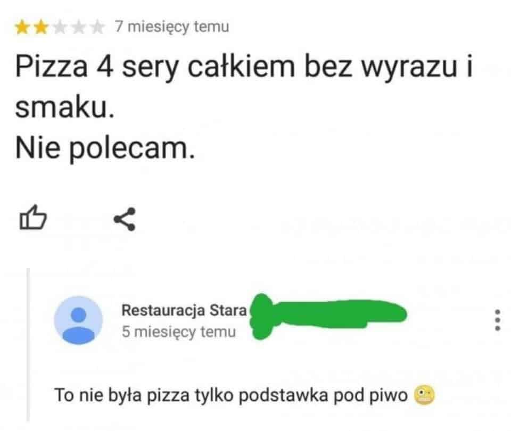Open the three-dot menu on the restaurant reply
The width and height of the screenshot is (511, 431).
[497, 320]
